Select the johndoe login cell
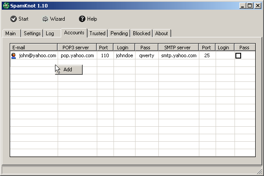 tap(125, 55)
